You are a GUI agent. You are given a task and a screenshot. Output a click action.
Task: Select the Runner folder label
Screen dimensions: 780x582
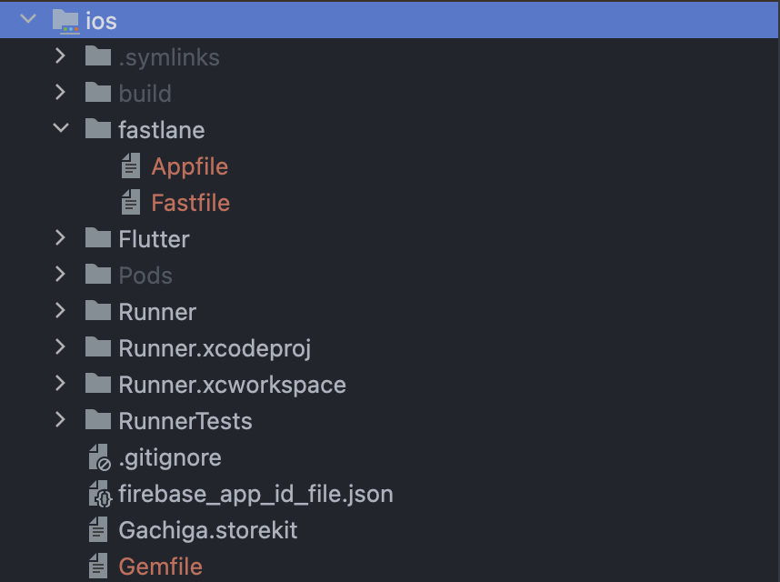coord(157,313)
